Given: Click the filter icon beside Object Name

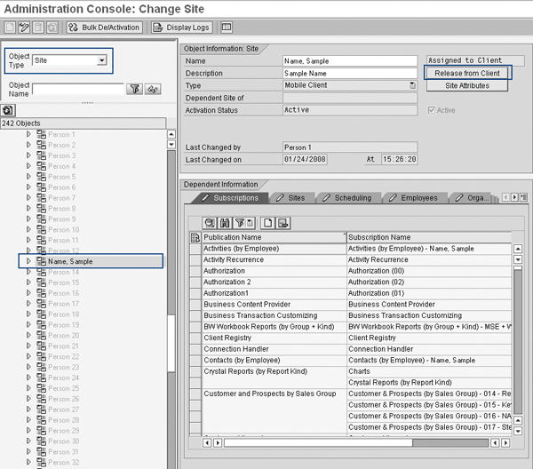Looking at the screenshot, I should click(x=135, y=89).
